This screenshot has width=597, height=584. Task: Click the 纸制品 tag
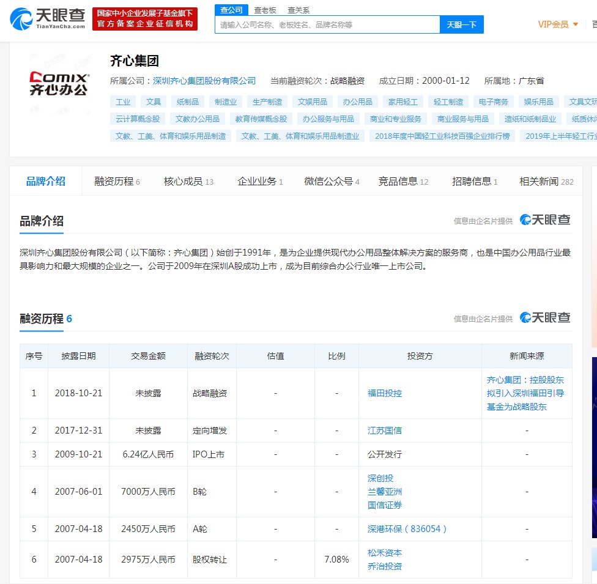[x=188, y=102]
